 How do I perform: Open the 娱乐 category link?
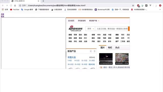pos(93,38)
